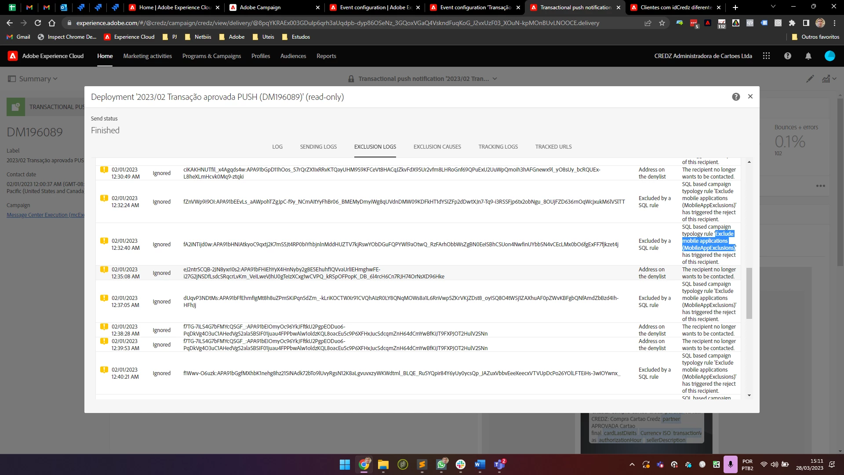The image size is (844, 475).
Task: Open the app switcher grid icon
Action: tap(766, 56)
